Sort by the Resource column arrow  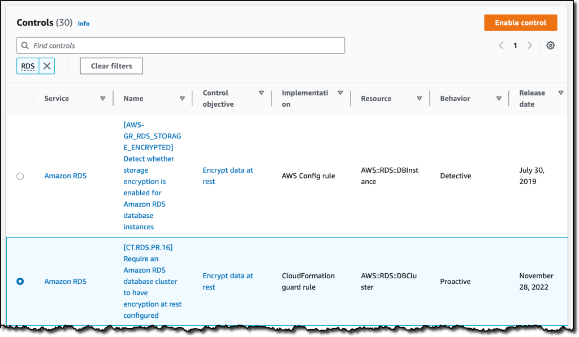click(420, 98)
